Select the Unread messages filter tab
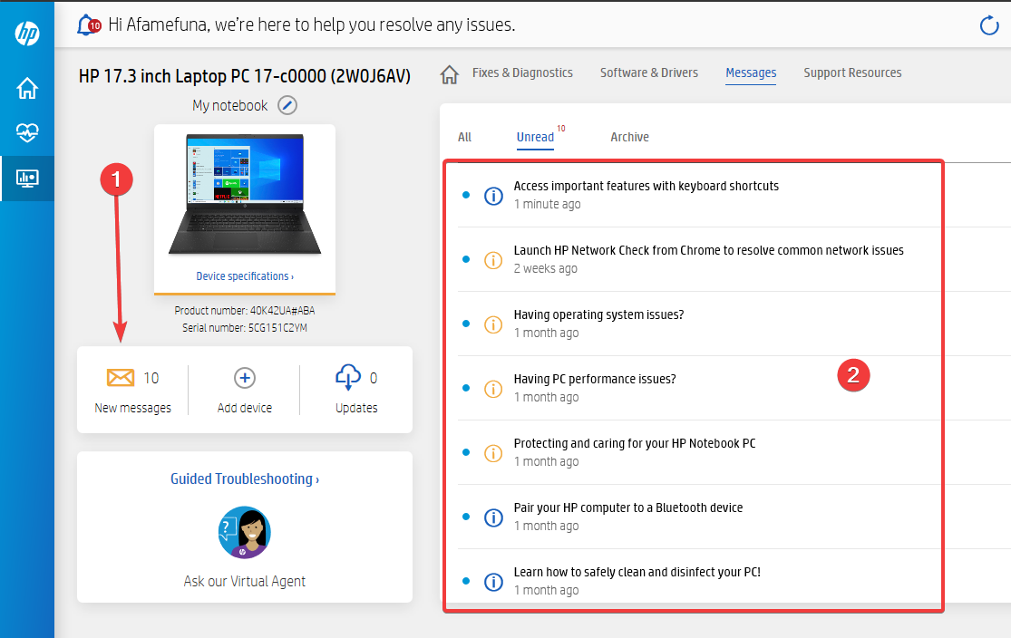The height and width of the screenshot is (638, 1011). pos(535,137)
